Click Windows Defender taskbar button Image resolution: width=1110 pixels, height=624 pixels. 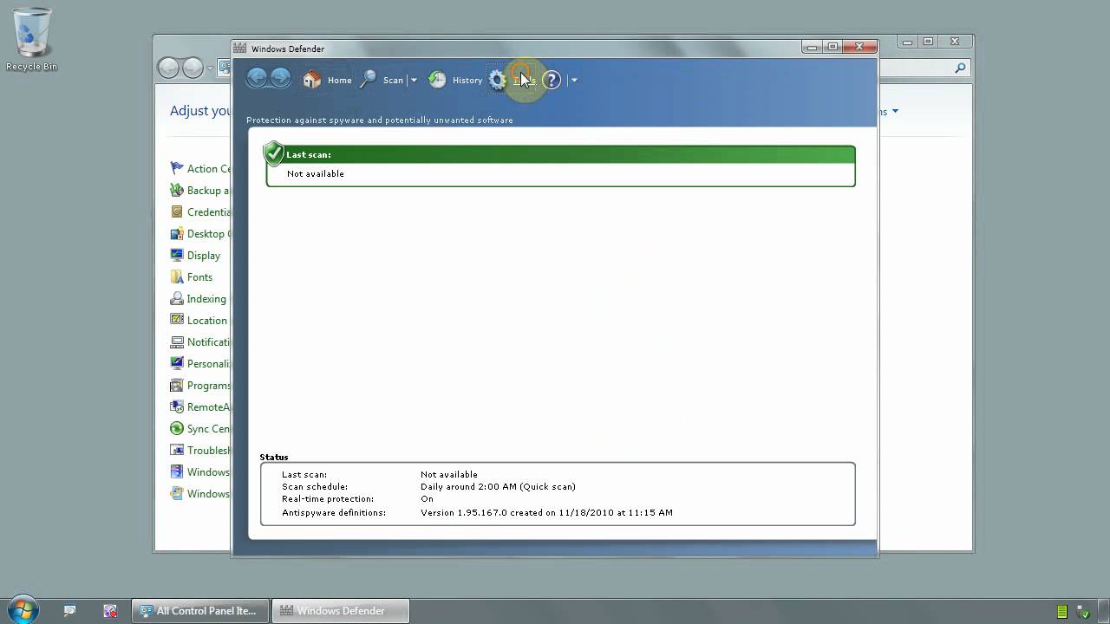(341, 611)
